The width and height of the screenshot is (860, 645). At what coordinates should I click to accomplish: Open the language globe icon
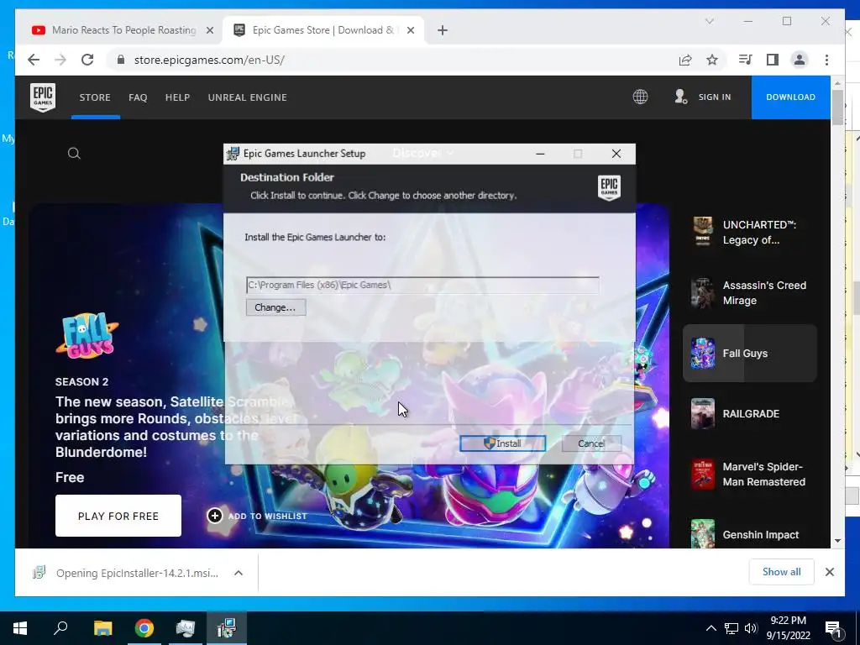[x=640, y=97]
